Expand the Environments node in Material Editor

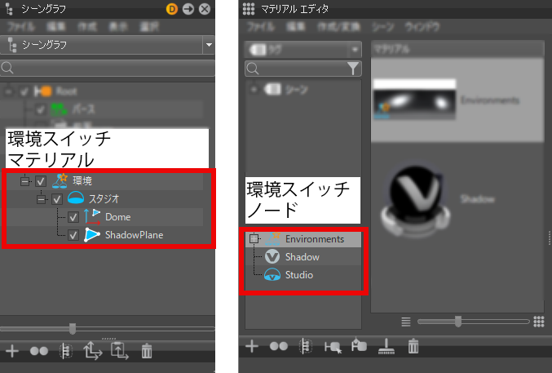(254, 238)
